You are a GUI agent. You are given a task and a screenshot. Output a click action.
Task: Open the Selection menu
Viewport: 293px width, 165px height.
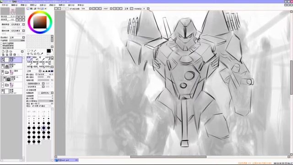pos(43,5)
